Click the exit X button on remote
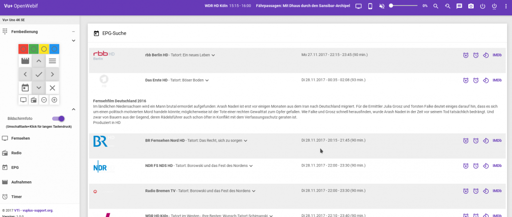This screenshot has height=217, width=512. 52,88
